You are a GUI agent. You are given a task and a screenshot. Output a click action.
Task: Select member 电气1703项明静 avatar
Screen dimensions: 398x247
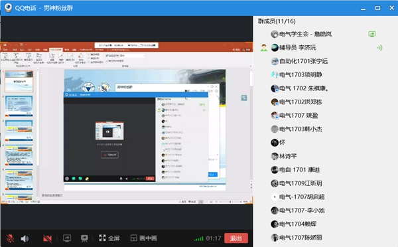275,75
